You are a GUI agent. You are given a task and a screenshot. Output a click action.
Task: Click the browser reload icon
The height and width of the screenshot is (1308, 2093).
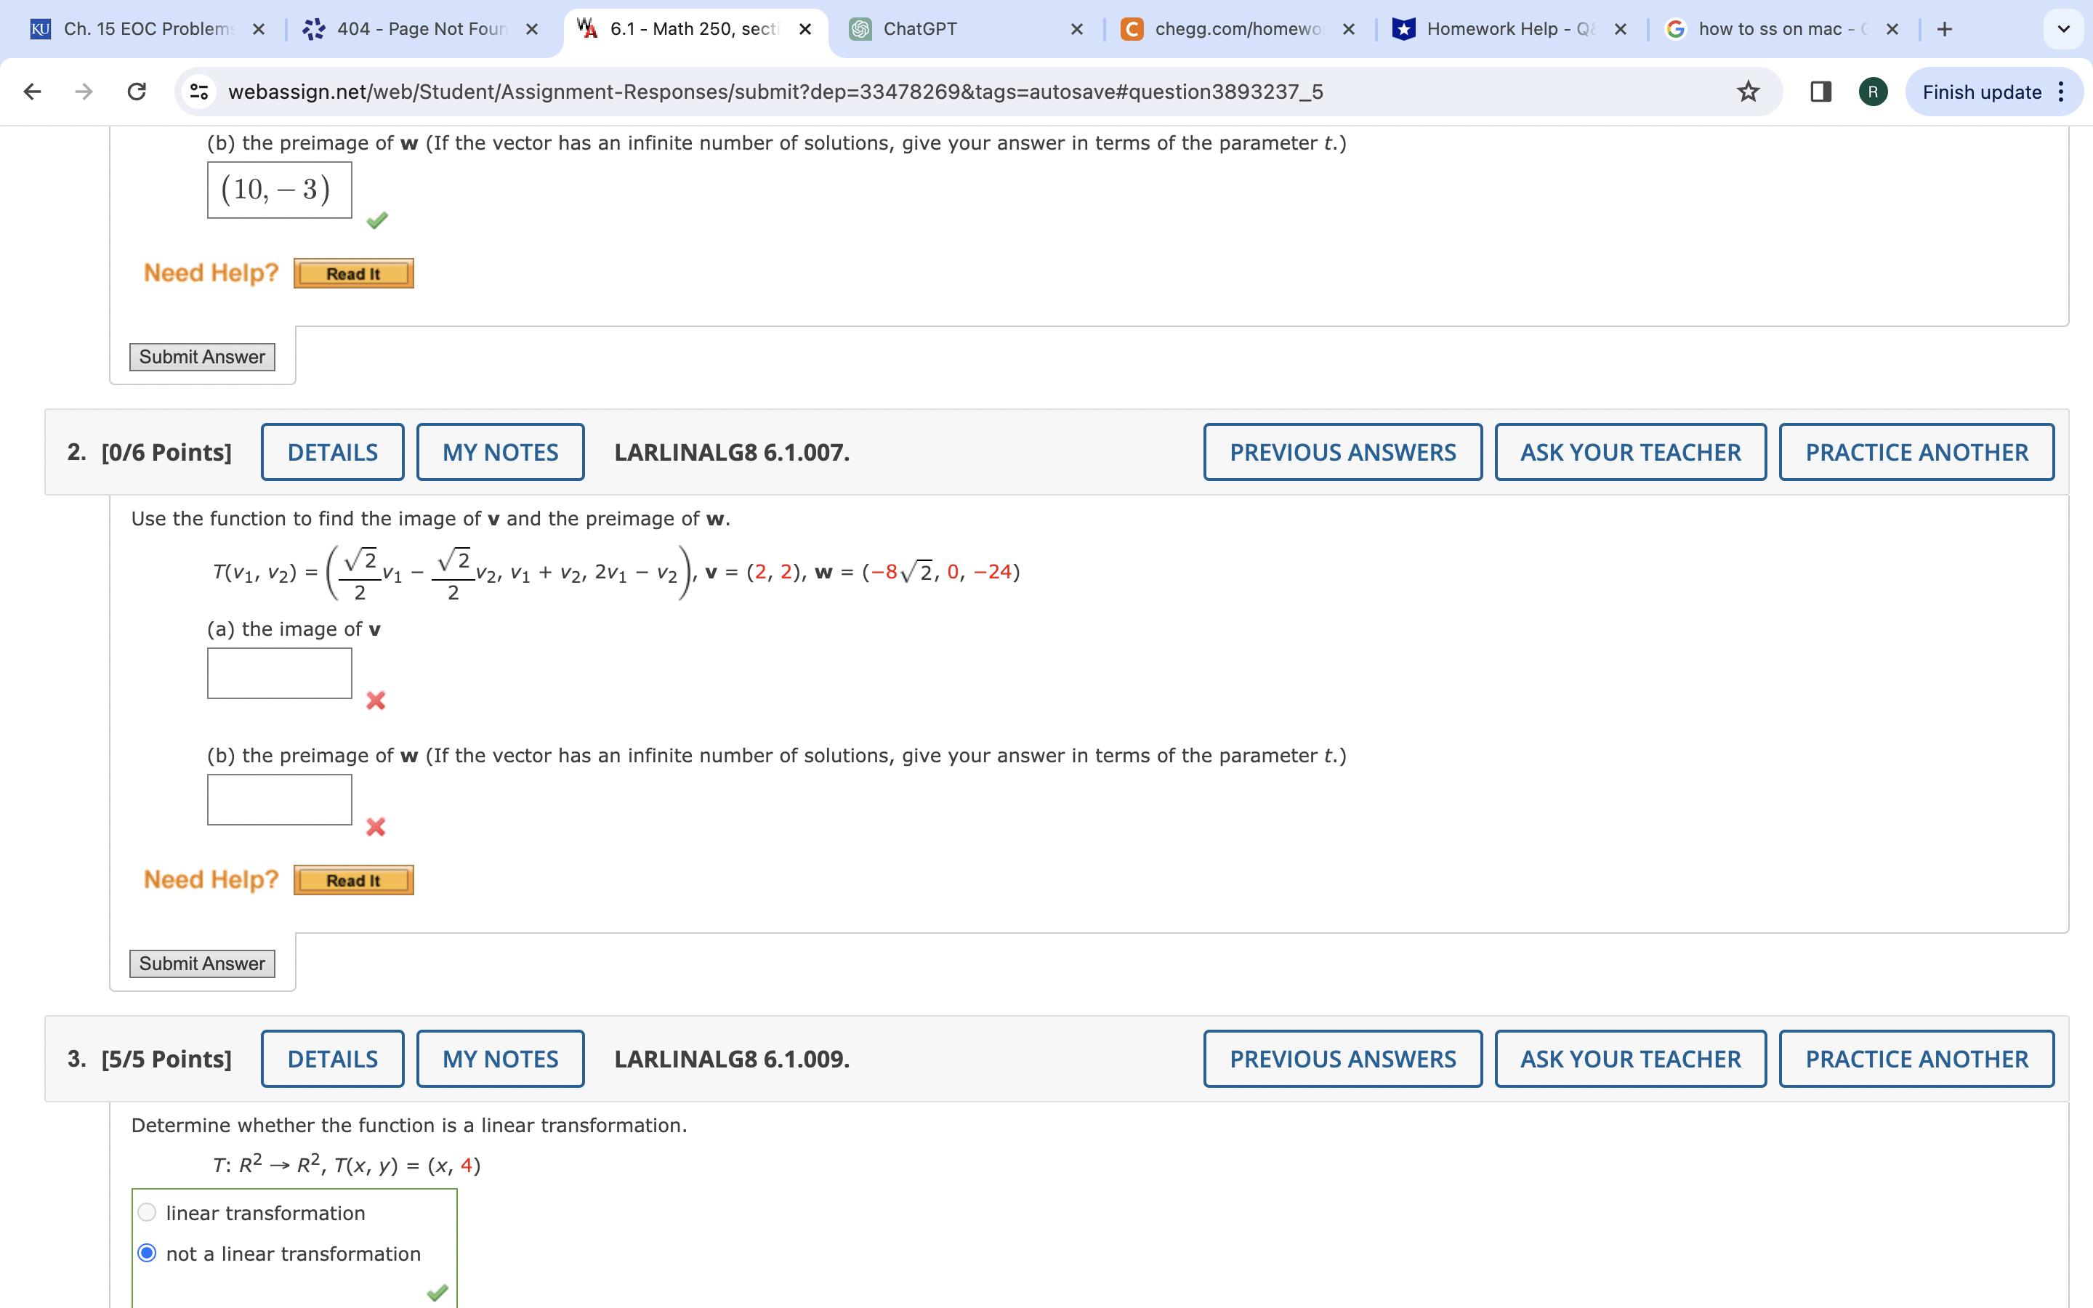pos(137,92)
